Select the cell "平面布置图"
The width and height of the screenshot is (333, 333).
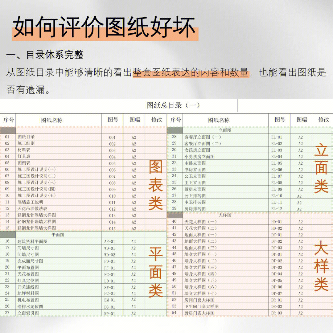28,267
